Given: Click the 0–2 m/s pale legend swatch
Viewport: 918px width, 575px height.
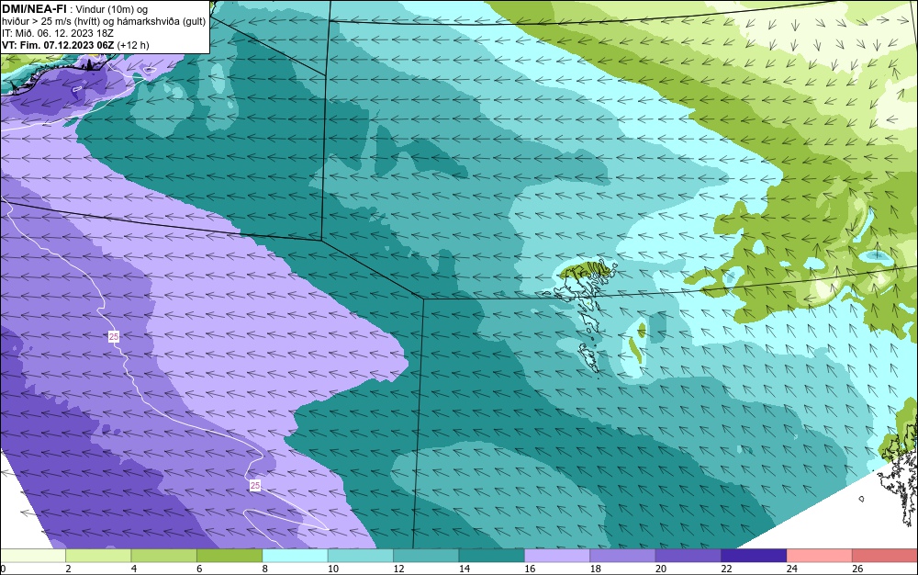Looking at the screenshot, I should click(33, 556).
